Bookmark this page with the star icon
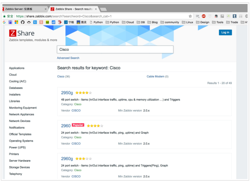This screenshot has height=182, width=250. tap(190, 16)
